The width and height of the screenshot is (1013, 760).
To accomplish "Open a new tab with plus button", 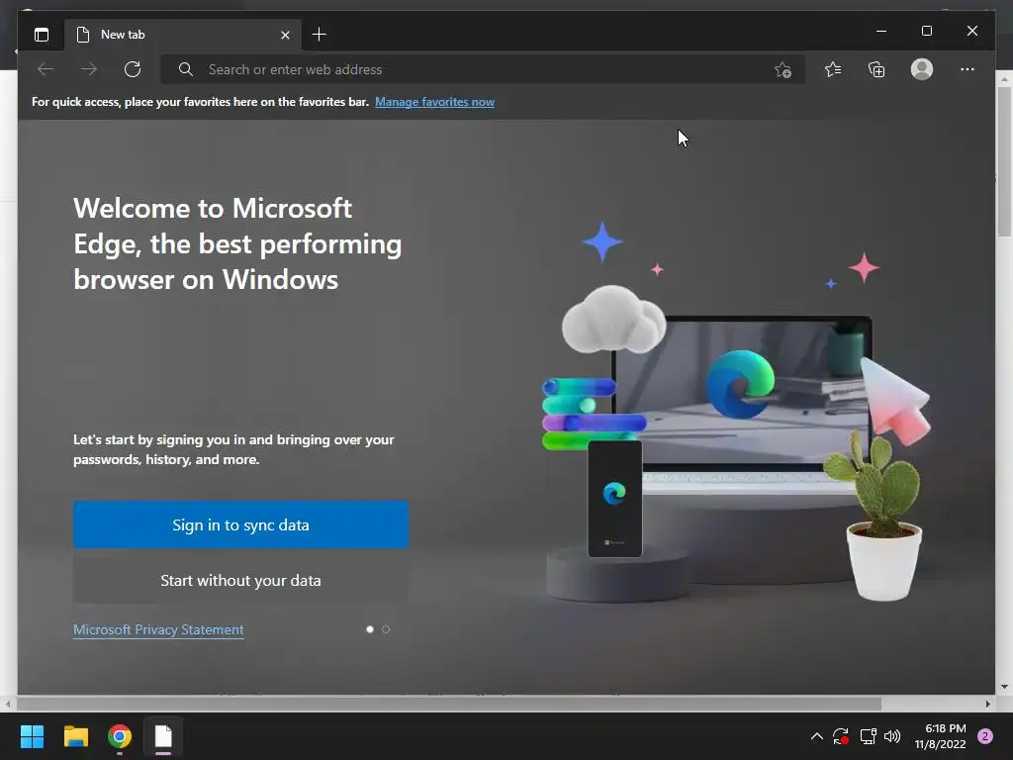I will point(319,35).
